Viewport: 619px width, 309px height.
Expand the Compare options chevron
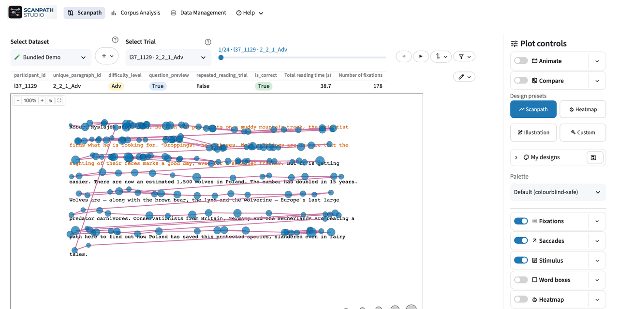(597, 81)
